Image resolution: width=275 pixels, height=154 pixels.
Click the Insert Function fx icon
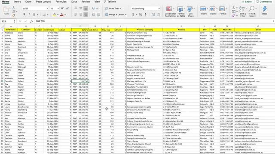(x=31, y=21)
